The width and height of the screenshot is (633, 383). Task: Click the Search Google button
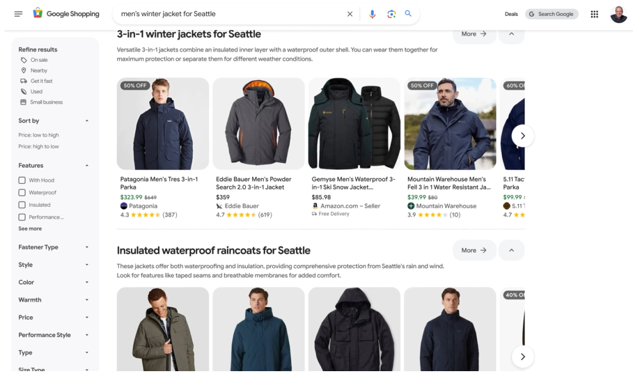(552, 14)
